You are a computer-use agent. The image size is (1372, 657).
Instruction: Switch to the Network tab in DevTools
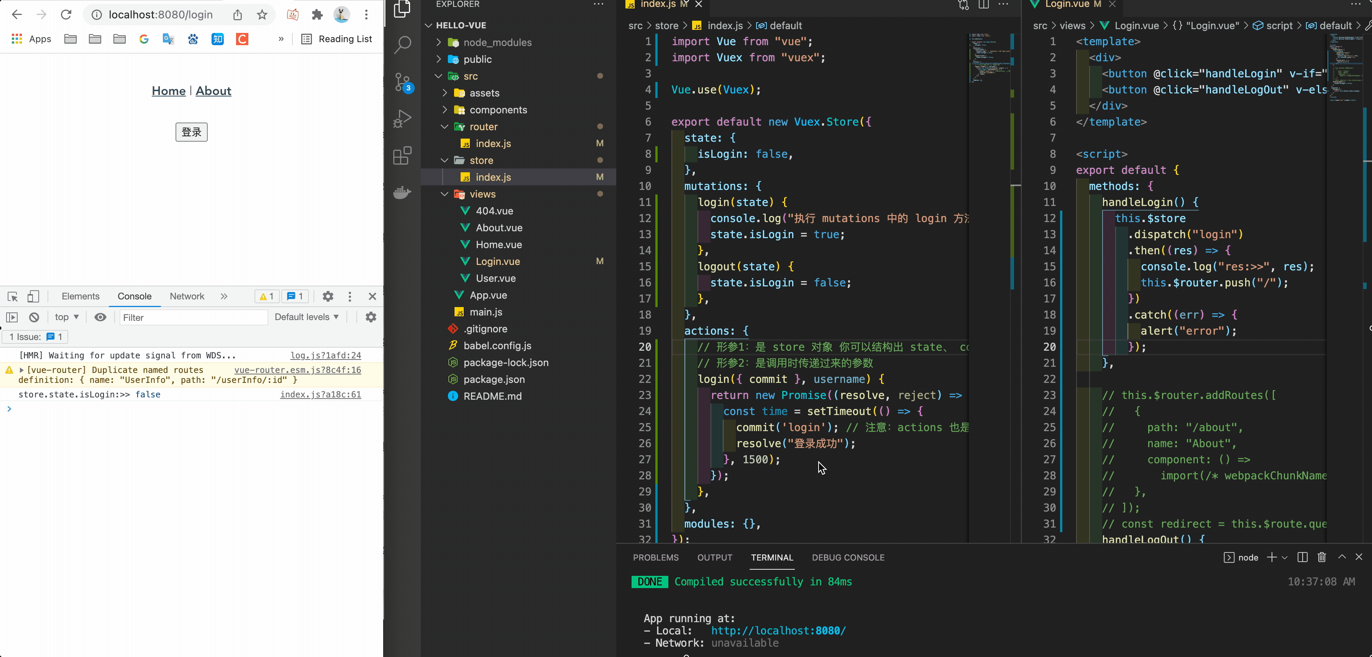tap(187, 296)
